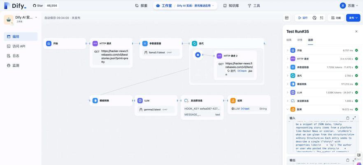Image resolution: width=363 pixels, height=165 pixels.
Task: Click the 46,554 star count
Action: [x=51, y=6]
